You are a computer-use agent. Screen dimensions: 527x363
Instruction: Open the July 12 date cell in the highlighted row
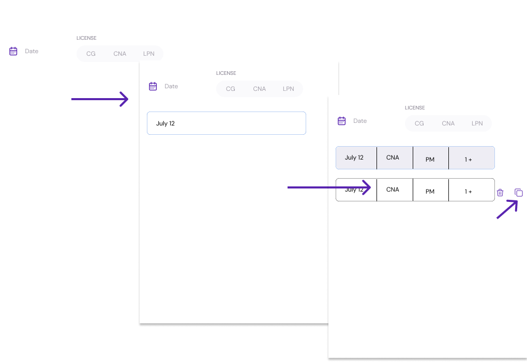pos(356,157)
